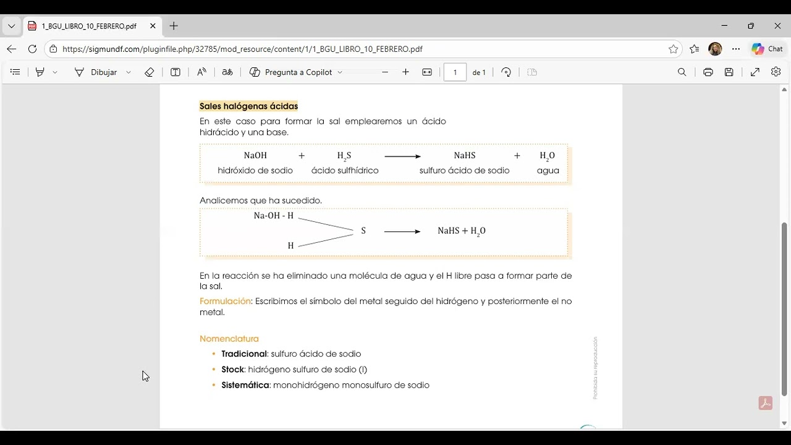Expand the Pregunta a Copilot dropdown arrow
The height and width of the screenshot is (445, 791).
[x=340, y=72]
